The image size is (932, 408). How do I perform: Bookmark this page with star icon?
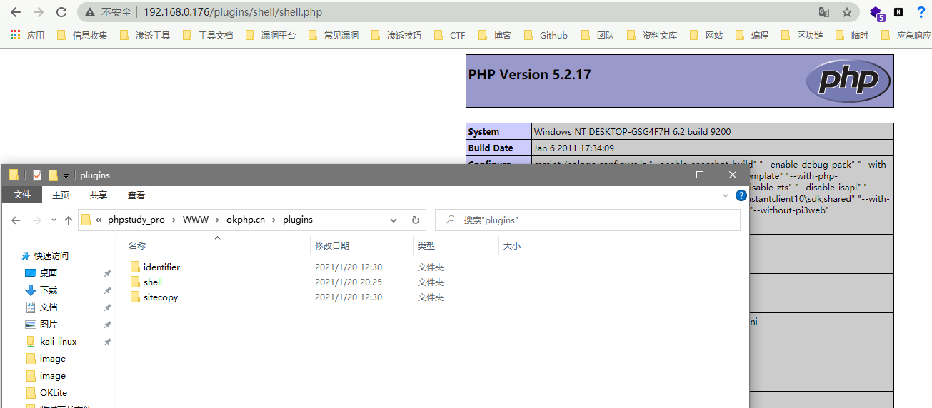pos(847,12)
